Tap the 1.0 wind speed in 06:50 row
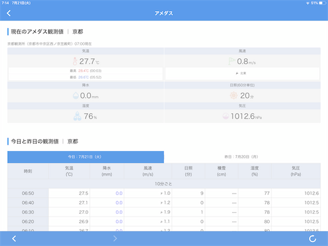Screen dimensions: 328x246 167,193
